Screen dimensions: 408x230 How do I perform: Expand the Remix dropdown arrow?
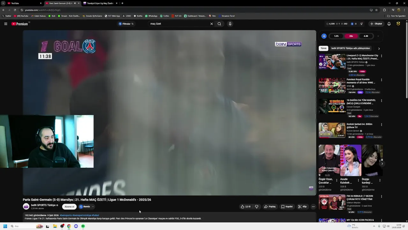tap(93, 207)
